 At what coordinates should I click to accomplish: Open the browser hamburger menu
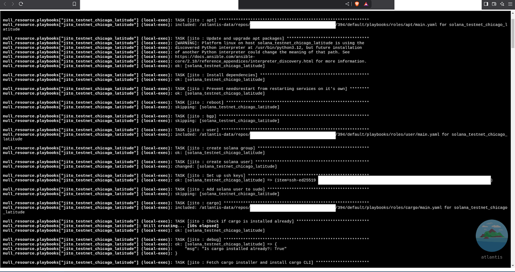pyautogui.click(x=509, y=4)
